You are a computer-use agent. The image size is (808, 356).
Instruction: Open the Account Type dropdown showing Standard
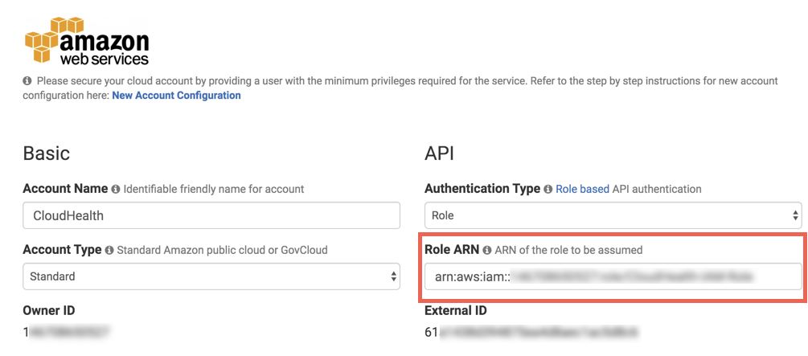pyautogui.click(x=211, y=276)
